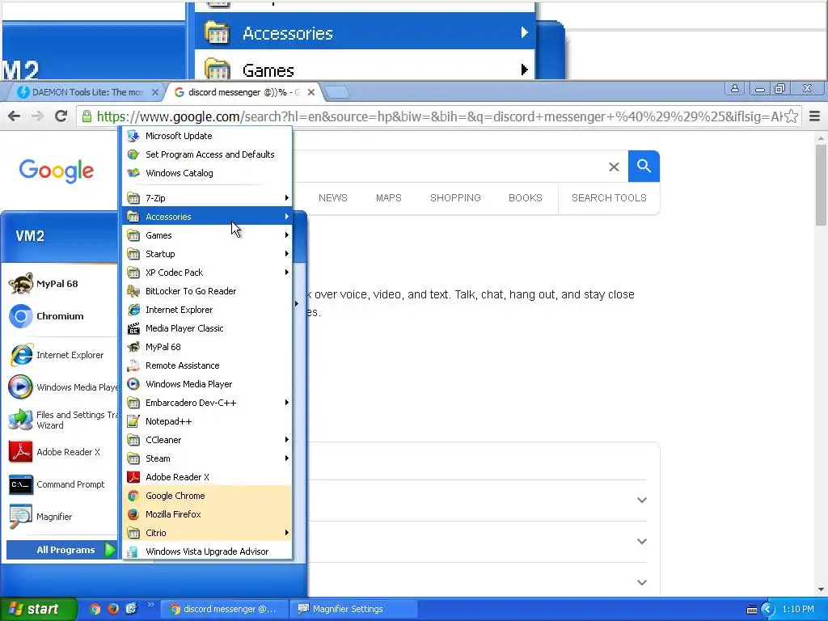828x621 pixels.
Task: Expand first collapsed result chevron
Action: (x=641, y=500)
